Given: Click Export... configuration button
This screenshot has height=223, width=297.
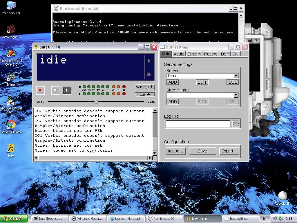Looking at the screenshot, I should [229, 151].
